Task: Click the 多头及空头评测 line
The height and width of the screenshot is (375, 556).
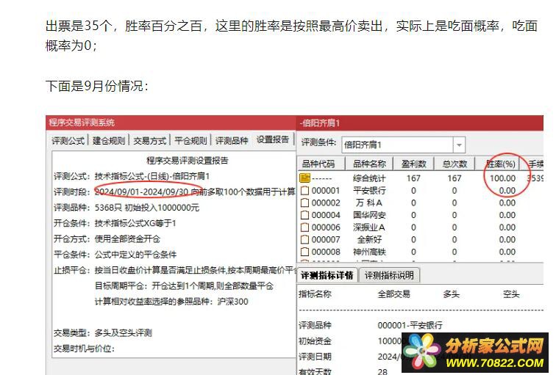Action: [123, 332]
